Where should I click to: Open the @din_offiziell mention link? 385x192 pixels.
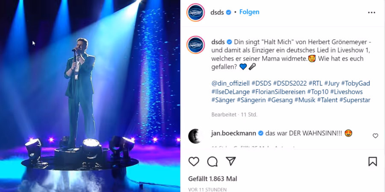tap(230, 84)
